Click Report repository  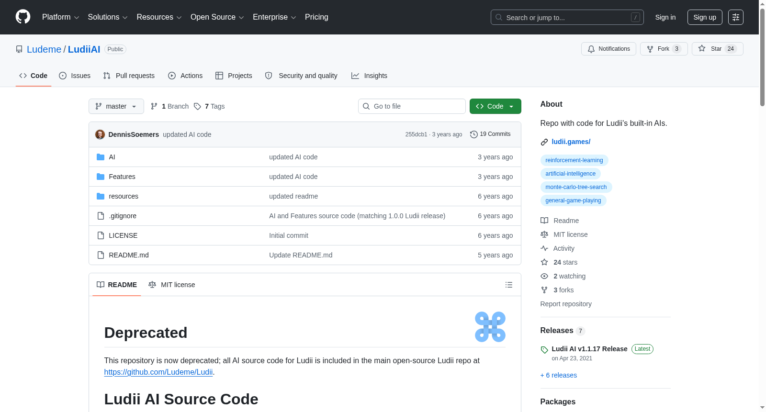pos(566,304)
